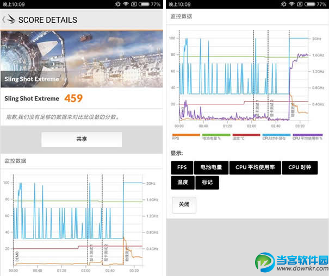Tap the 监控数据 heading on right screen
Viewport: 329px width, 276px height.
click(x=181, y=16)
